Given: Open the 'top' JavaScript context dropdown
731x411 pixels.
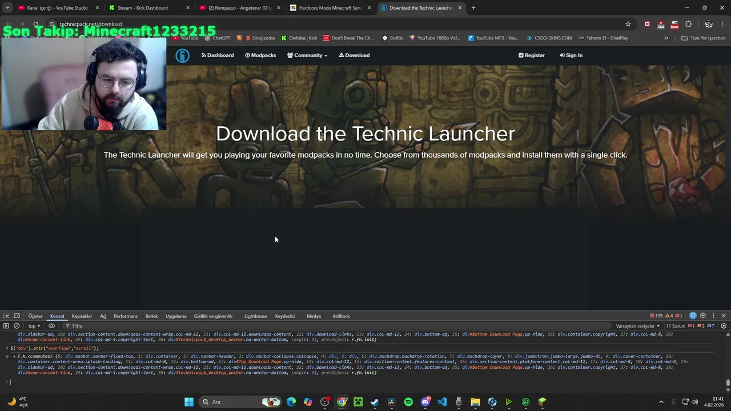Looking at the screenshot, I should pyautogui.click(x=34, y=326).
